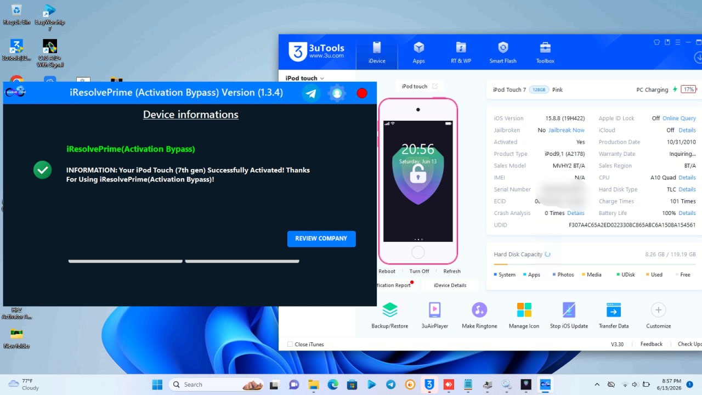Open the gear settings icon in iResolvePrime

pyautogui.click(x=337, y=93)
